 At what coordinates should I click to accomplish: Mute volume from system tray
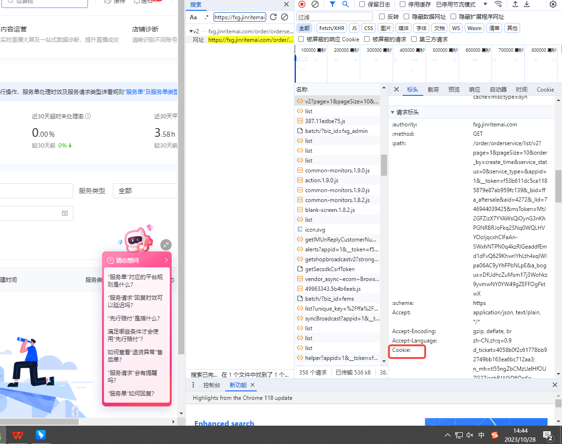point(470,435)
